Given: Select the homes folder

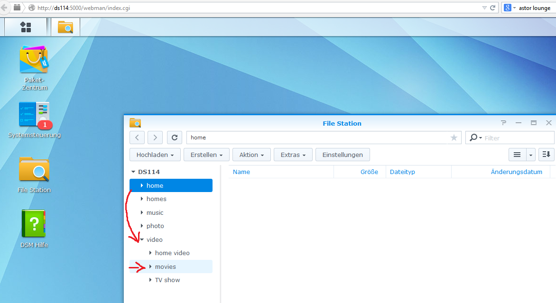Looking at the screenshot, I should [171, 199].
